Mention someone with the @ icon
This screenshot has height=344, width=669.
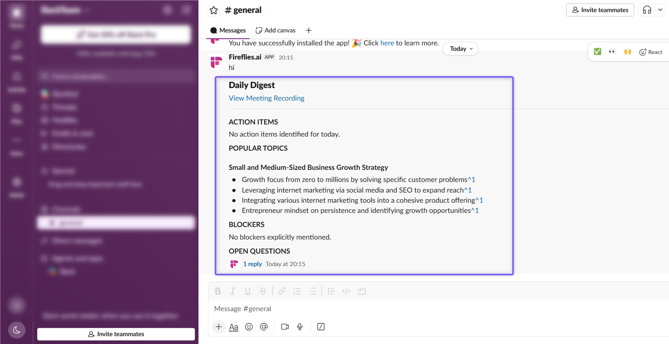264,327
